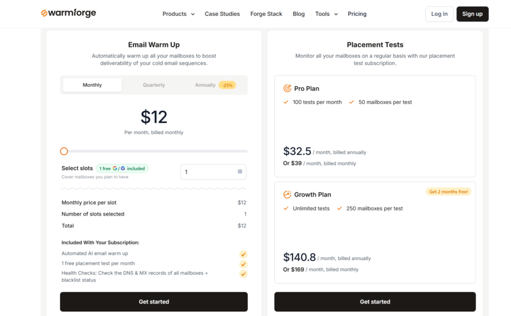Open the Case Studies page

click(x=222, y=14)
